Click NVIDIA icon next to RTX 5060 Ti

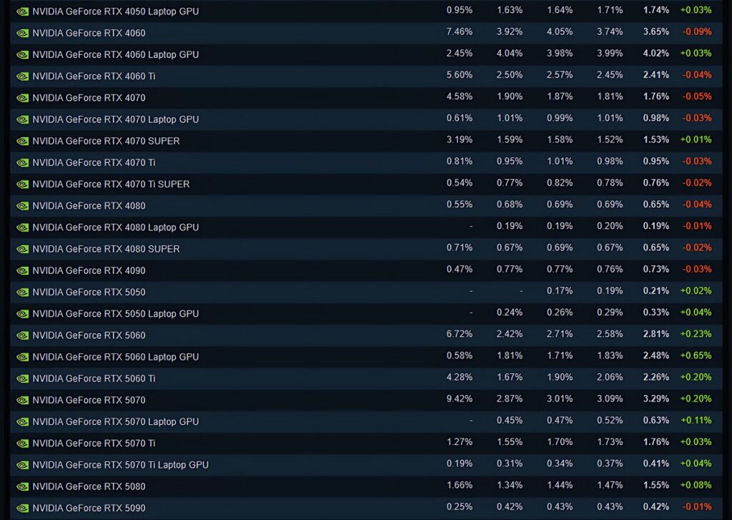(x=22, y=379)
